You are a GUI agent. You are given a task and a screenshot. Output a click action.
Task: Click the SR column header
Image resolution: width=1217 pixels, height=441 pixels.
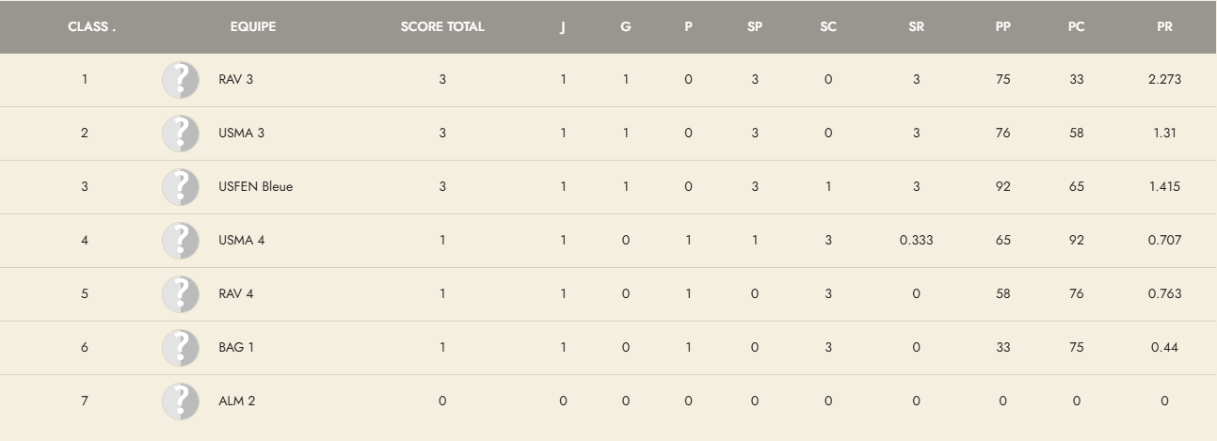tap(916, 27)
